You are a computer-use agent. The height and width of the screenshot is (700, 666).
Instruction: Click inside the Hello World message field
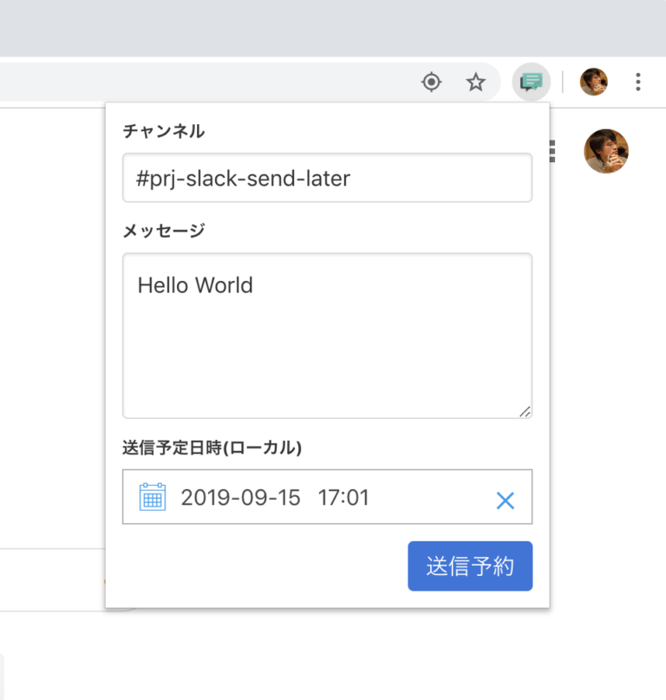(x=327, y=334)
